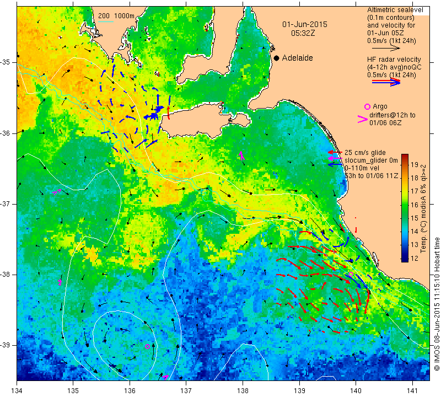The height and width of the screenshot is (397, 441).
Task: Click the black Adelaide city marker dot
Action: [277, 58]
